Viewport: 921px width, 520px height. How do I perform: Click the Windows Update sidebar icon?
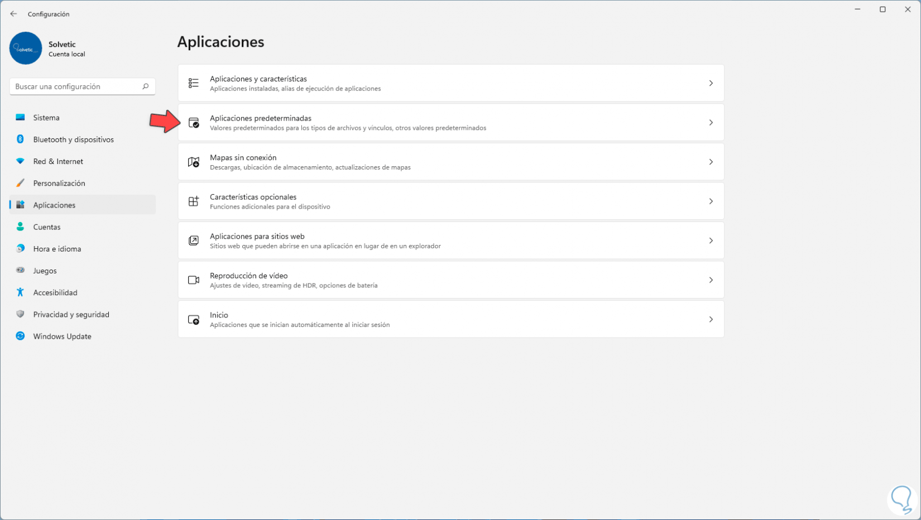tap(20, 336)
